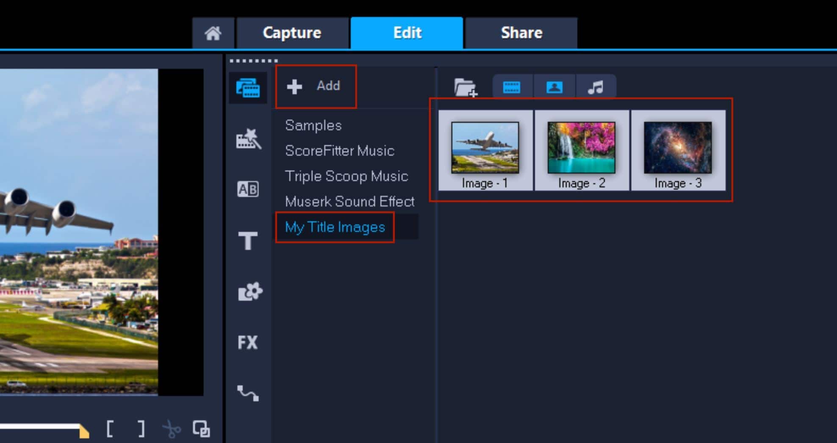Open the Samples library category
Screen dimensions: 837x443
pyautogui.click(x=313, y=125)
